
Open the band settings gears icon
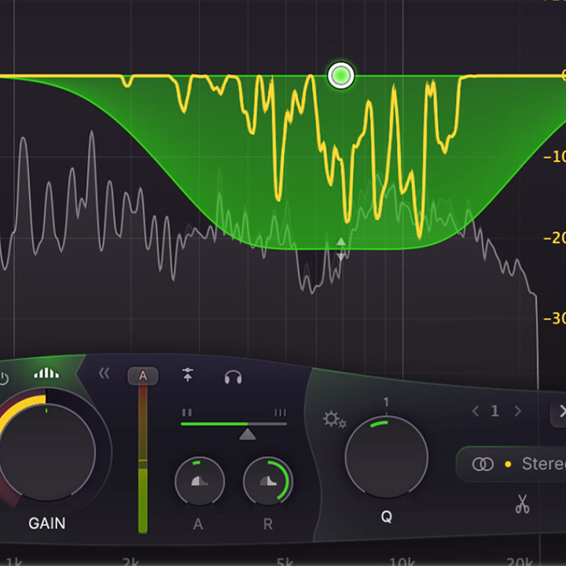coord(334,419)
